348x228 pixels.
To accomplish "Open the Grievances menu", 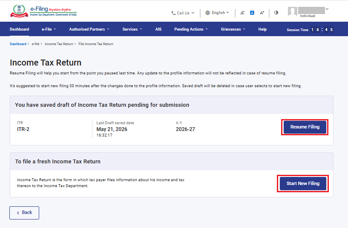I will (x=233, y=29).
